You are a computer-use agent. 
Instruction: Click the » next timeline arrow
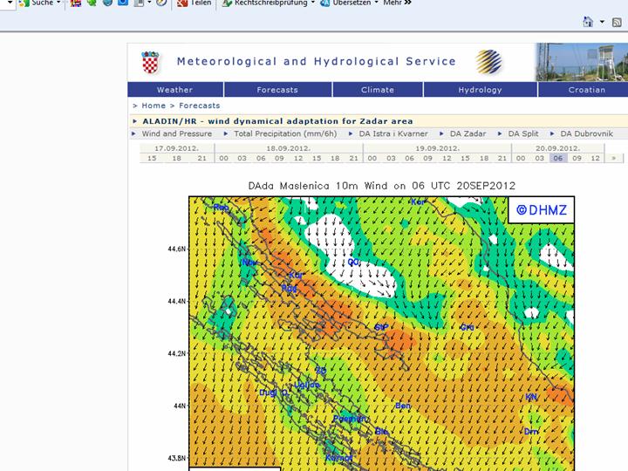pyautogui.click(x=614, y=158)
